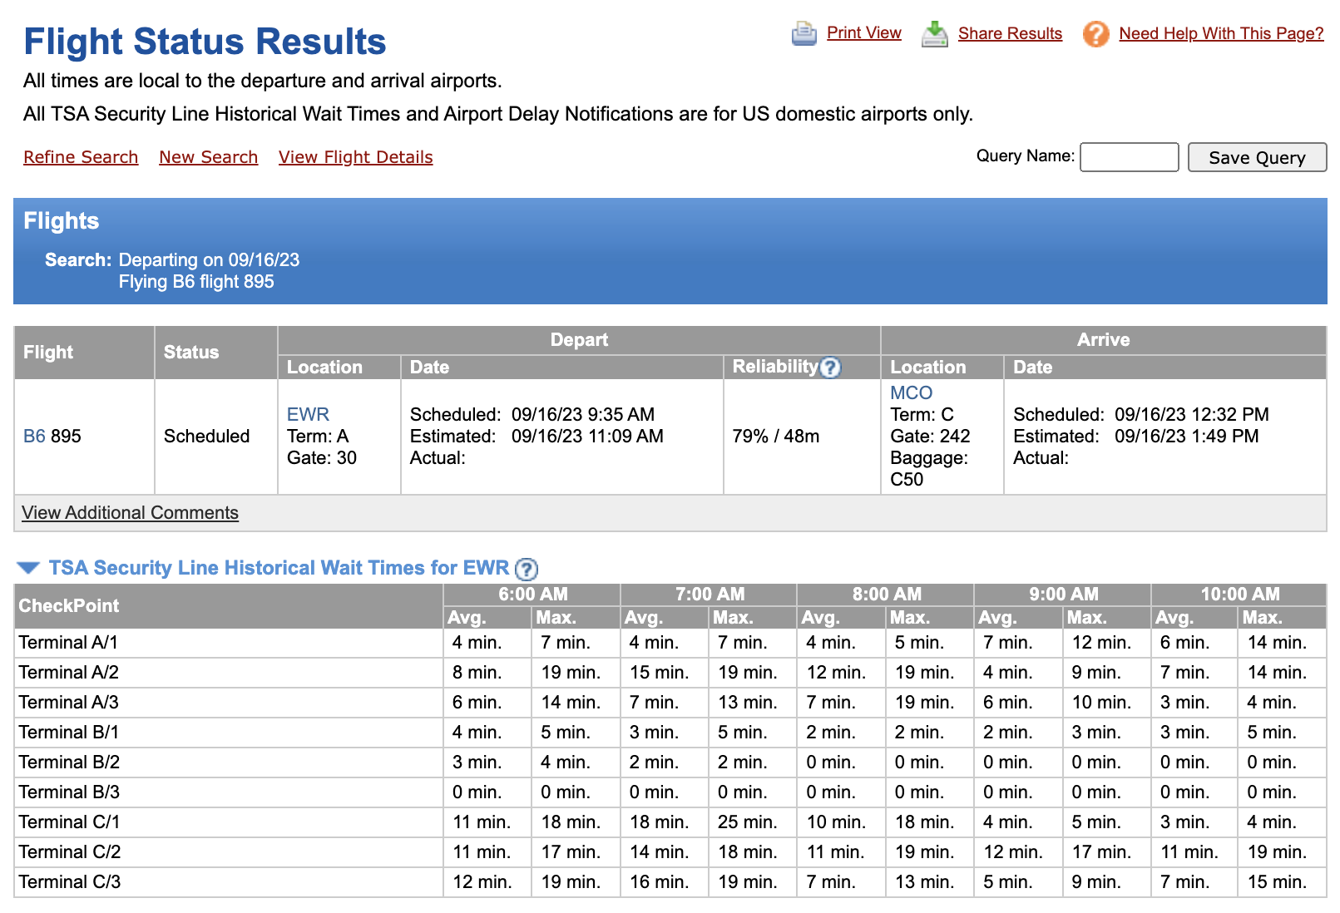Click the Terminal B/3 row label
Image resolution: width=1340 pixels, height=913 pixels.
click(x=69, y=792)
